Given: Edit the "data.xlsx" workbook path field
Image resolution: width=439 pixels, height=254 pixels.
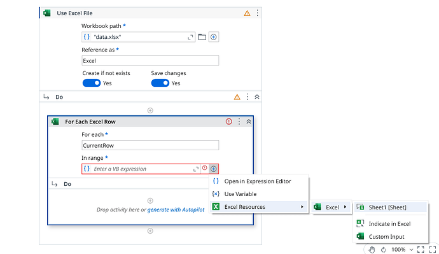Looking at the screenshot, I should pos(139,37).
